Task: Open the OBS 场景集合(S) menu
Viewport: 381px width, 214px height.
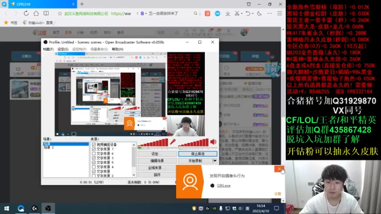Action: 99,49
